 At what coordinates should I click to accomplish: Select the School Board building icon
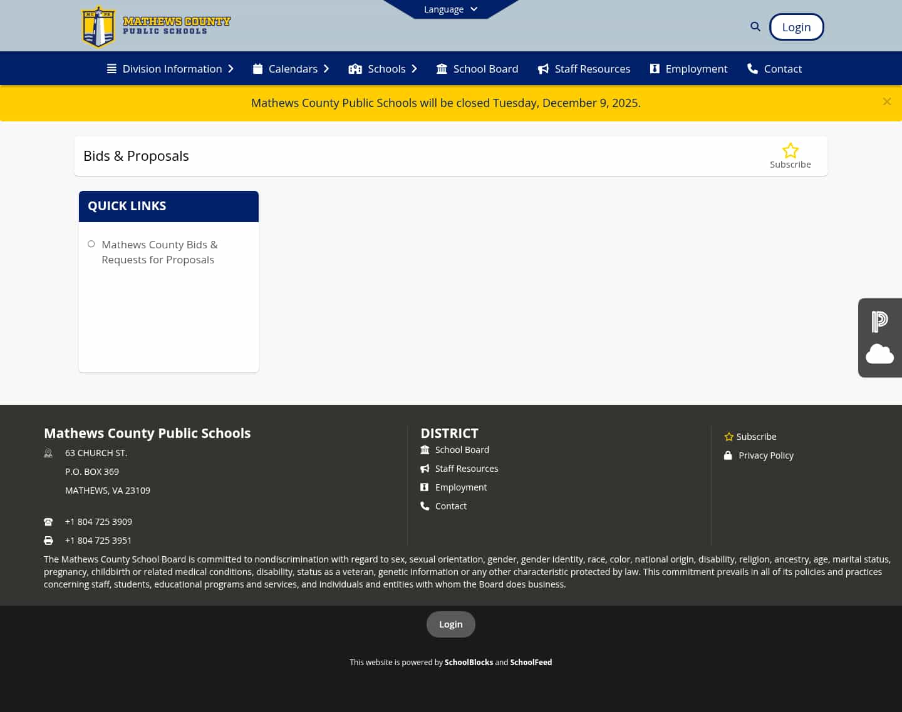(442, 68)
